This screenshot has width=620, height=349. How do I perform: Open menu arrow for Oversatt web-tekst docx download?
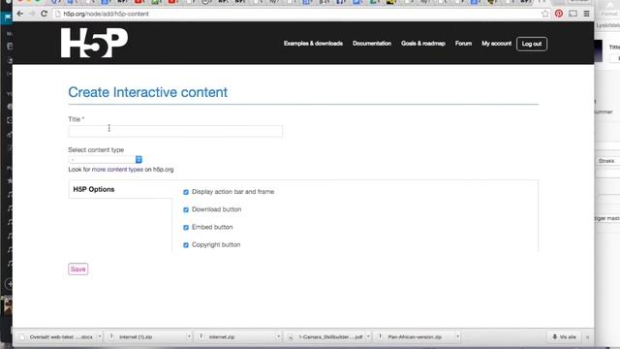[99, 336]
